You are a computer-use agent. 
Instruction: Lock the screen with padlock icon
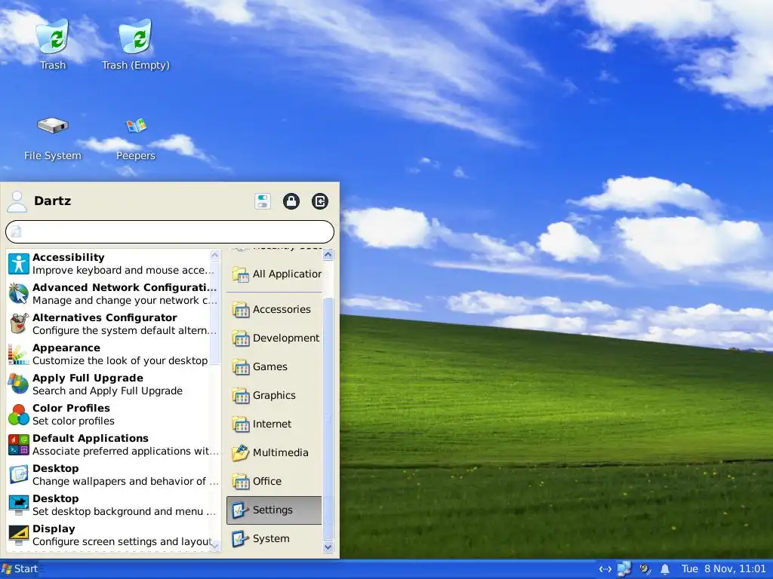point(291,201)
